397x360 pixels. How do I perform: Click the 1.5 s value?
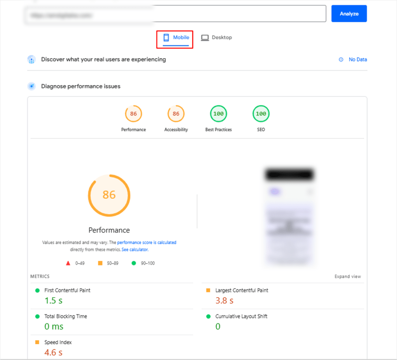(x=54, y=301)
